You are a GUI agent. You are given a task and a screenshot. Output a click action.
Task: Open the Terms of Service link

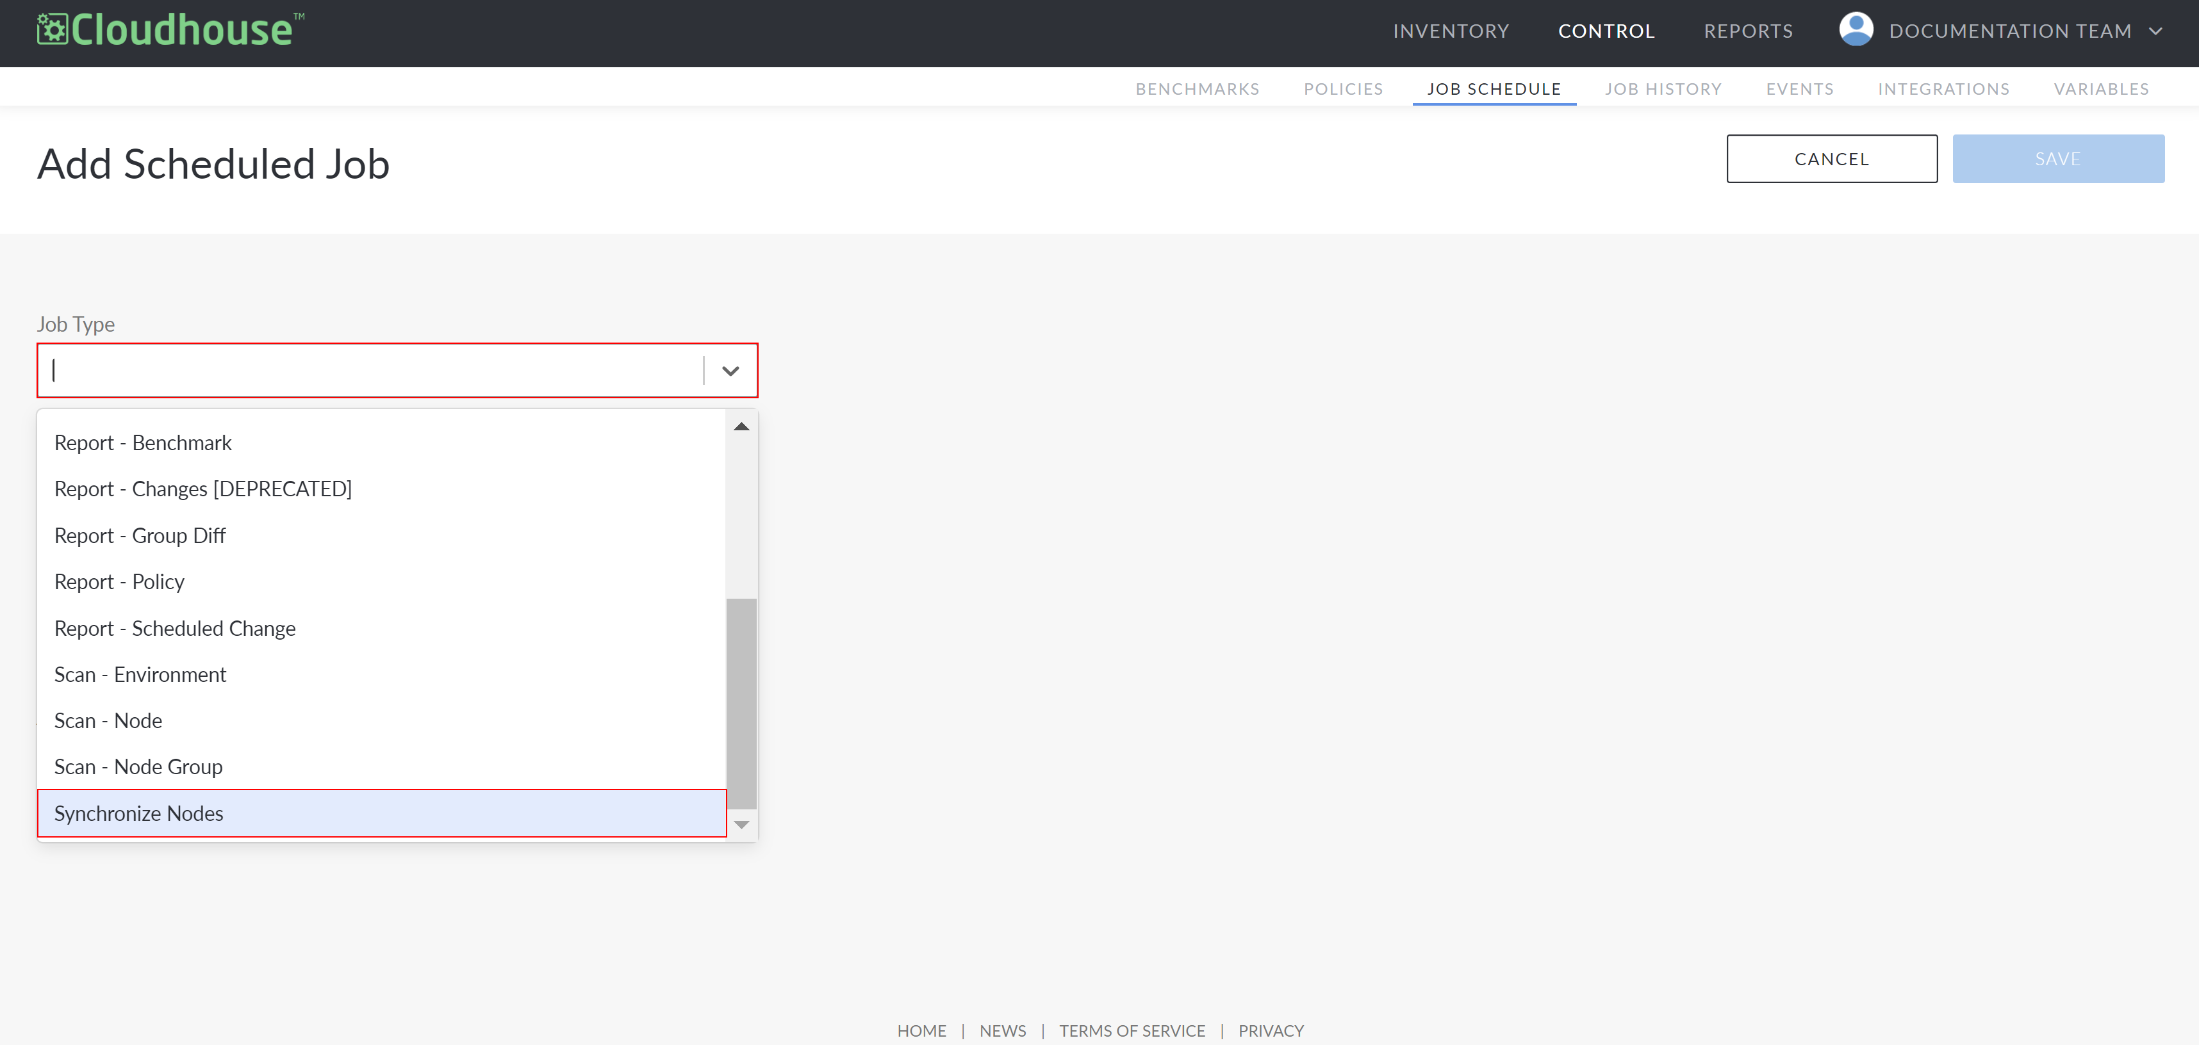click(1132, 1030)
